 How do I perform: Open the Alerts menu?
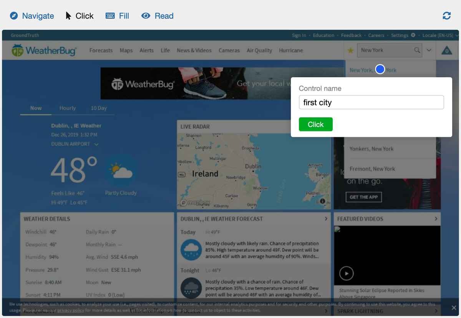tap(146, 50)
